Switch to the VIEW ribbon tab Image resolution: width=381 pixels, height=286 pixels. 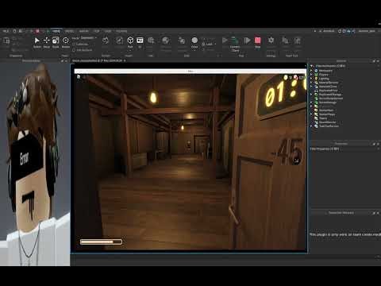108,31
